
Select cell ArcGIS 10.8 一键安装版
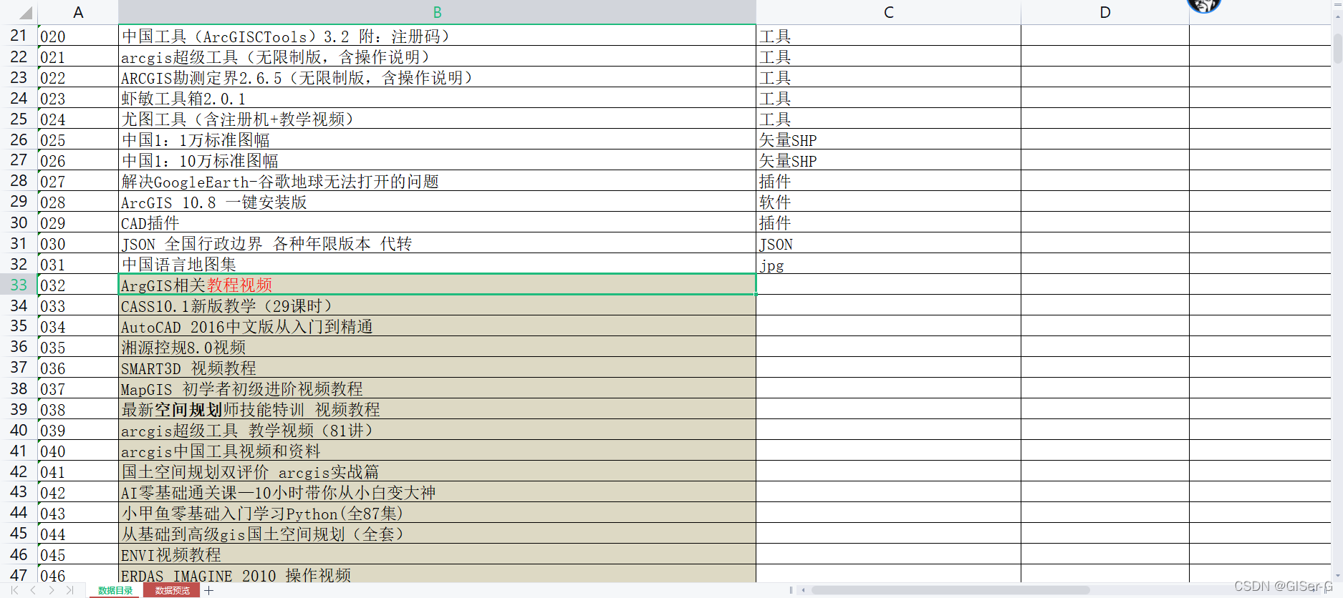(x=437, y=202)
